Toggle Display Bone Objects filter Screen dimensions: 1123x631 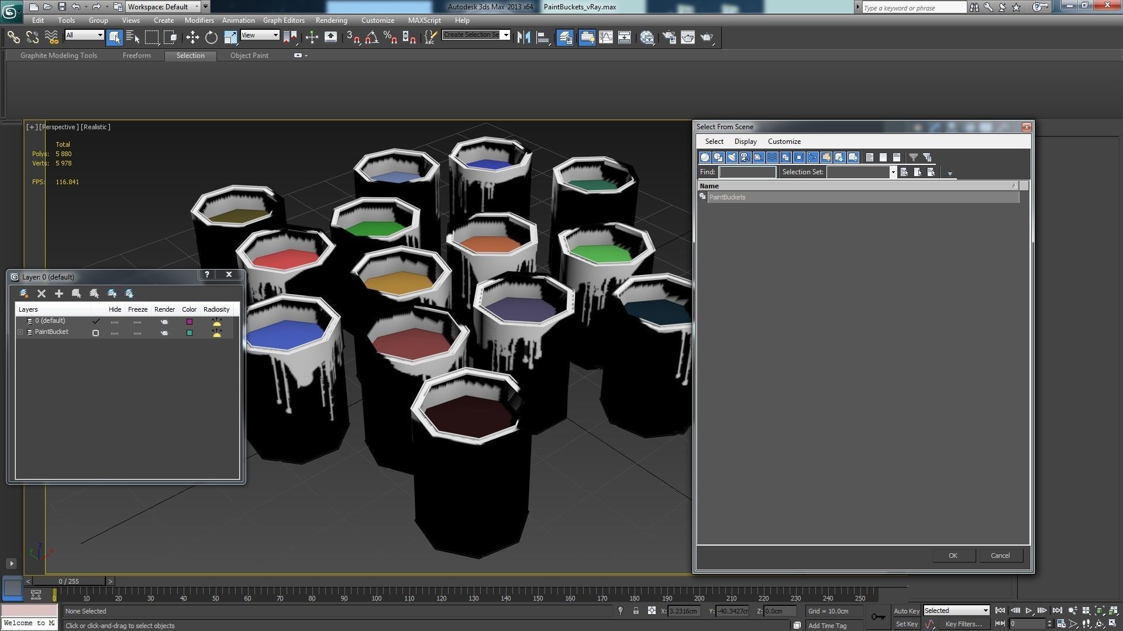[x=812, y=157]
